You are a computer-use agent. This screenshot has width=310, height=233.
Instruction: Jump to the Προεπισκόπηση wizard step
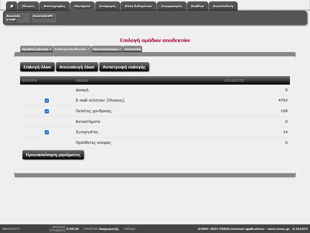coord(107,49)
